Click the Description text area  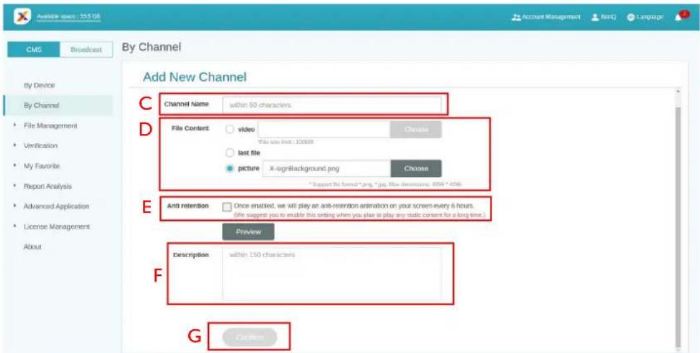[332, 274]
